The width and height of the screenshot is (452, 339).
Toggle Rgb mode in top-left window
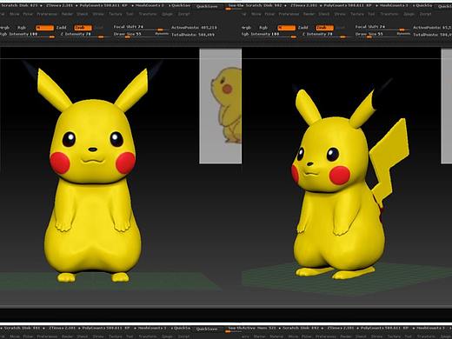click(x=22, y=28)
